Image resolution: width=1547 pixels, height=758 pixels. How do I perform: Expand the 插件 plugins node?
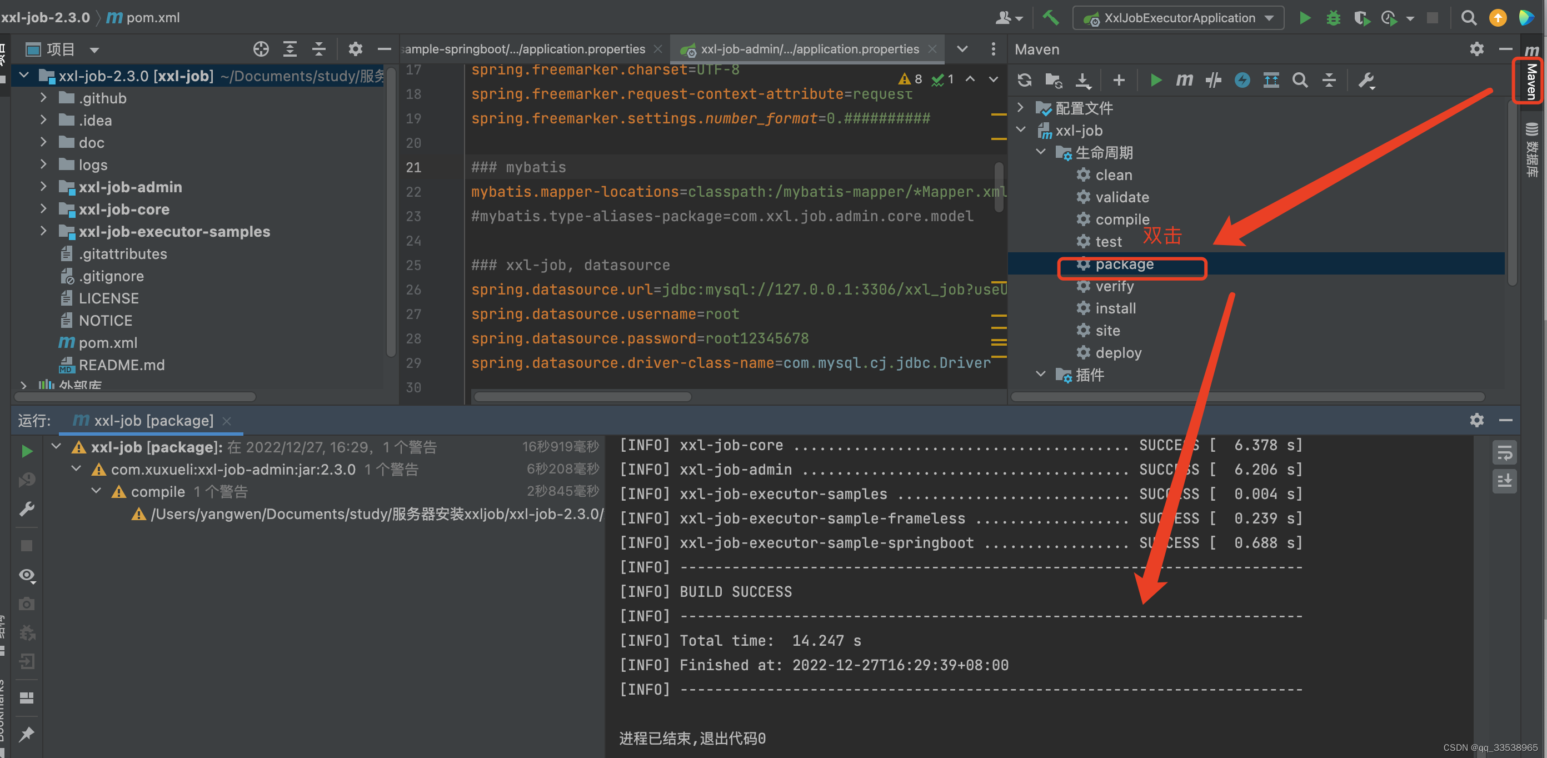1041,374
